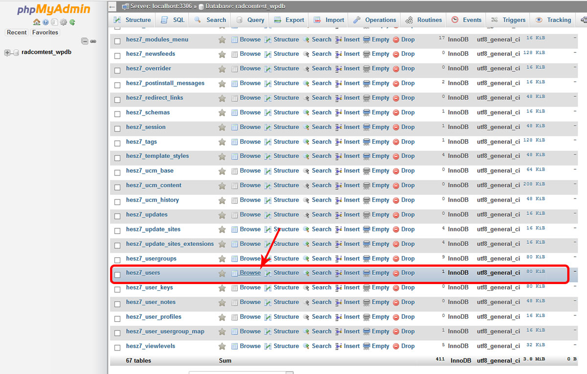The height and width of the screenshot is (374, 587).
Task: Click the Recent tables button
Action: point(17,32)
